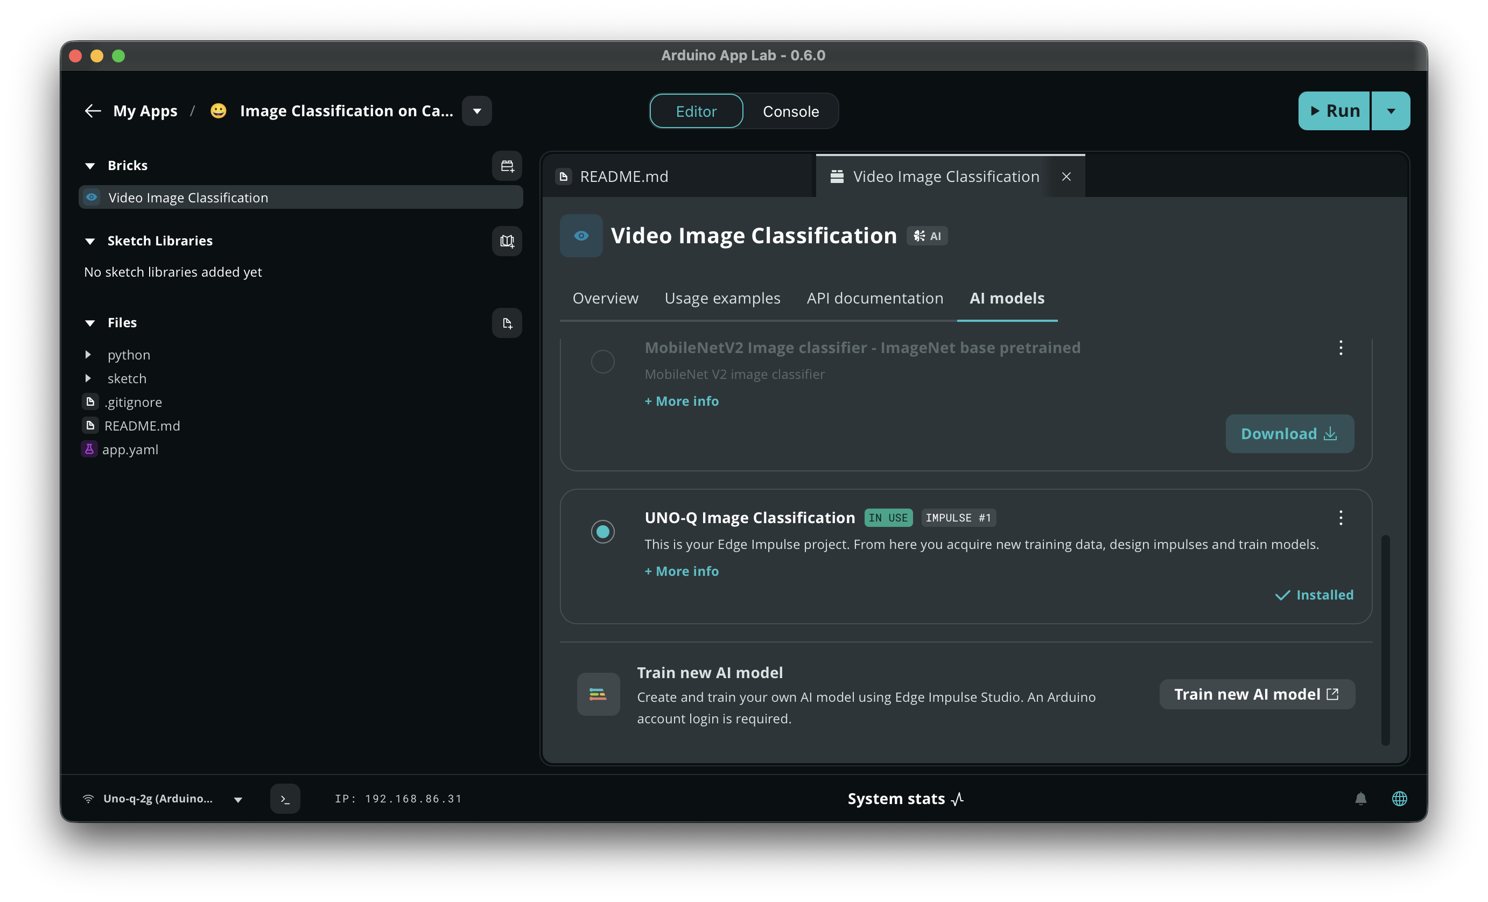
Task: Click the Edge Impulse logo icon
Action: coord(598,694)
